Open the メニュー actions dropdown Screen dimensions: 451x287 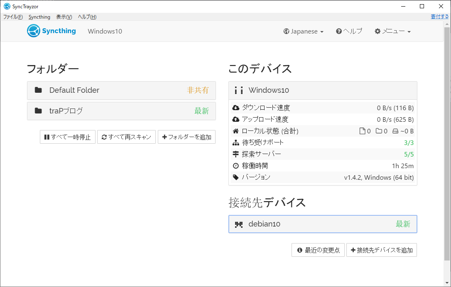(392, 31)
